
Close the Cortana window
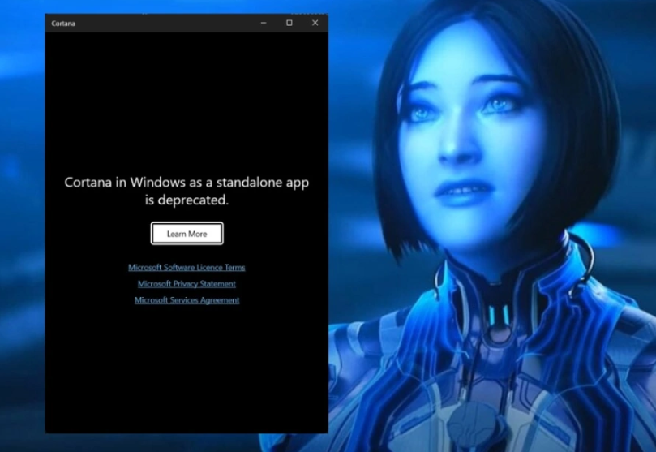click(x=315, y=23)
